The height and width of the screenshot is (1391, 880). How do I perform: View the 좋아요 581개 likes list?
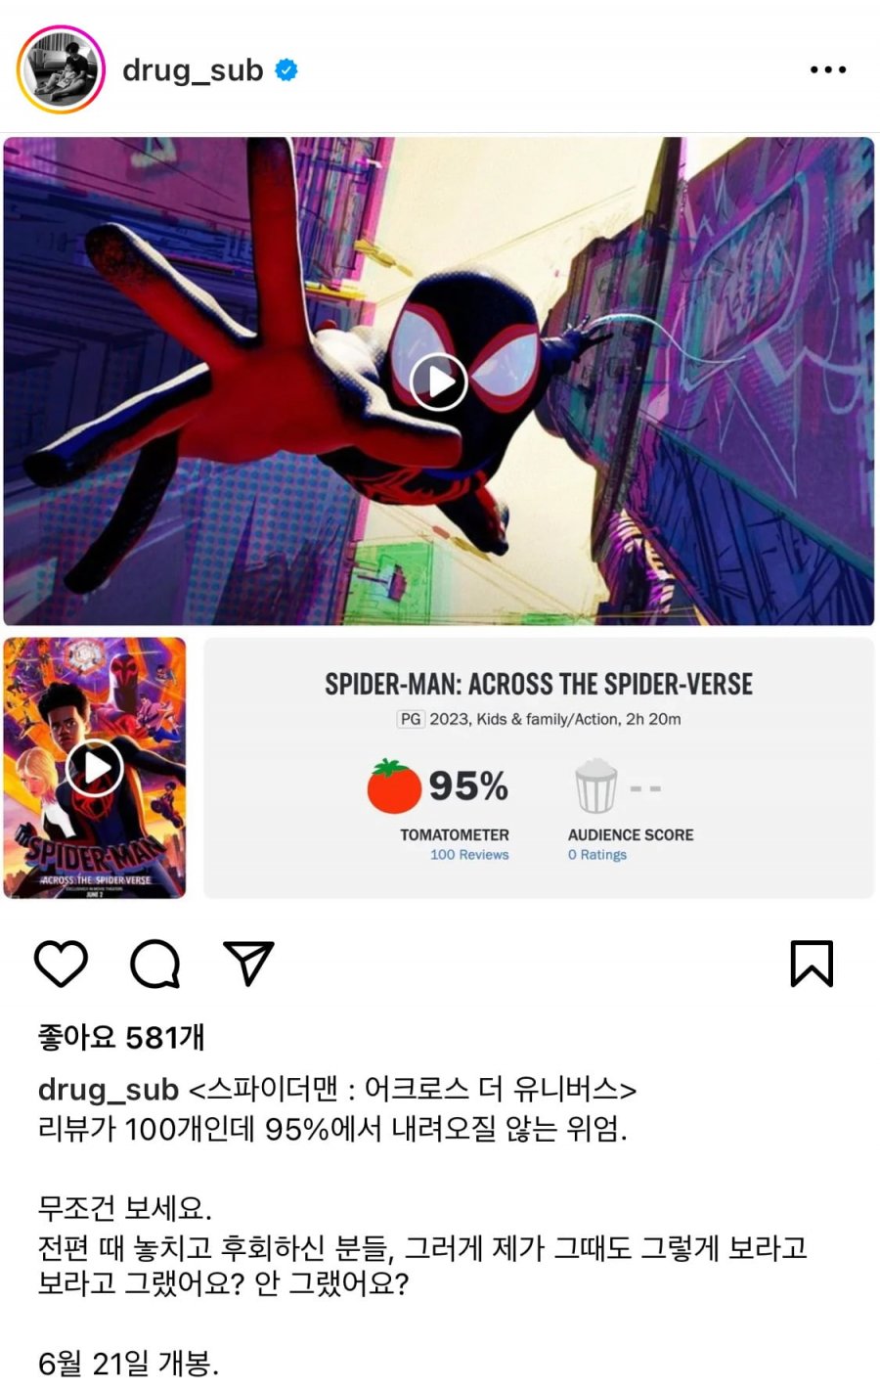121,1037
